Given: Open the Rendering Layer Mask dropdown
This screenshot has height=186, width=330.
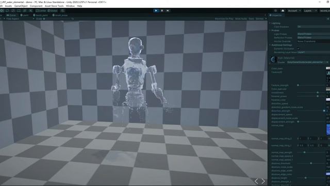Looking at the screenshot, I should (313, 52).
